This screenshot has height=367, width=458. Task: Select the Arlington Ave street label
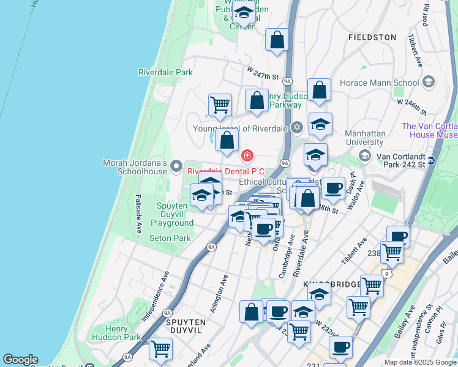point(219,294)
